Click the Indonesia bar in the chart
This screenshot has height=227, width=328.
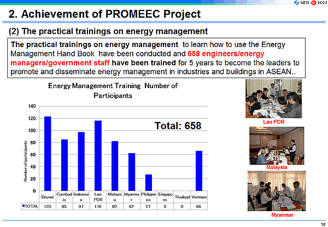click(x=81, y=161)
